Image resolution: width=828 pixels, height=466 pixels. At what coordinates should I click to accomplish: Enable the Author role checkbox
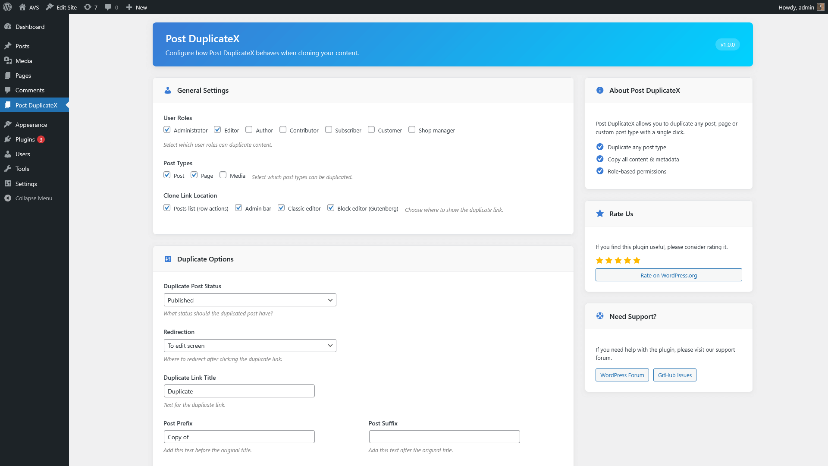click(x=249, y=129)
